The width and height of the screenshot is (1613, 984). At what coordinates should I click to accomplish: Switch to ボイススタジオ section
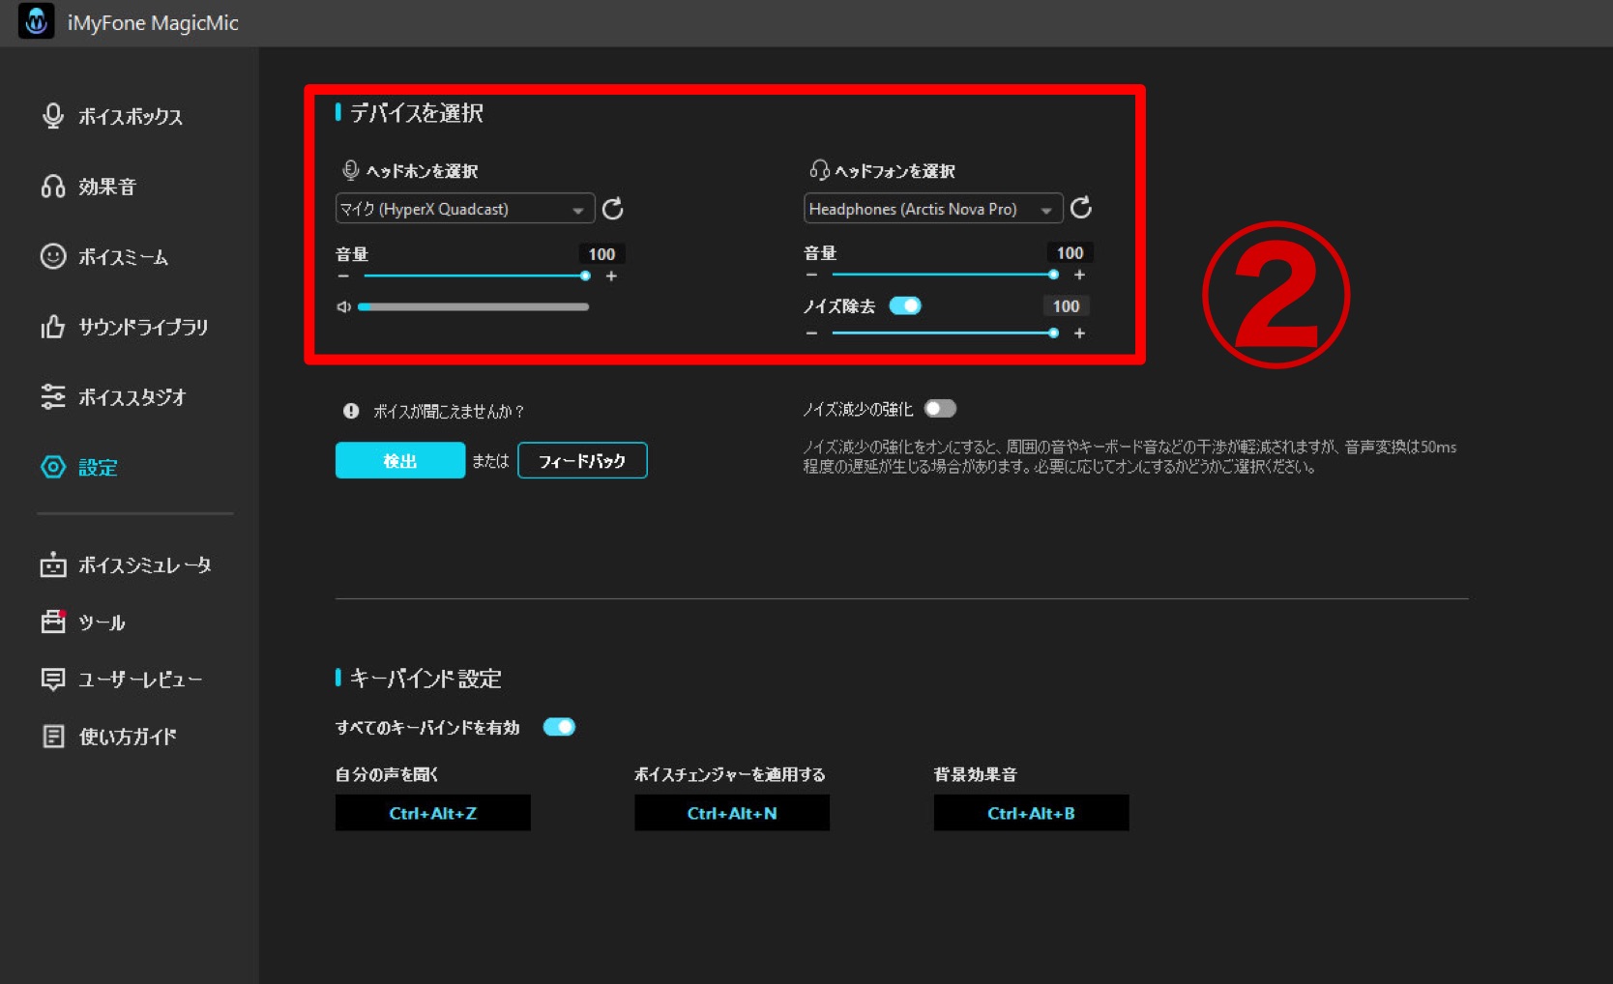pos(132,396)
